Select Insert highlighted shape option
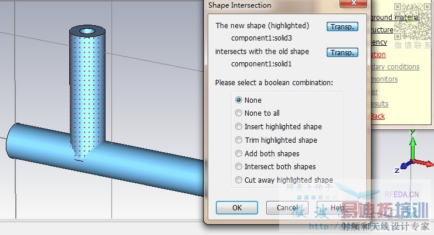 [239, 126]
